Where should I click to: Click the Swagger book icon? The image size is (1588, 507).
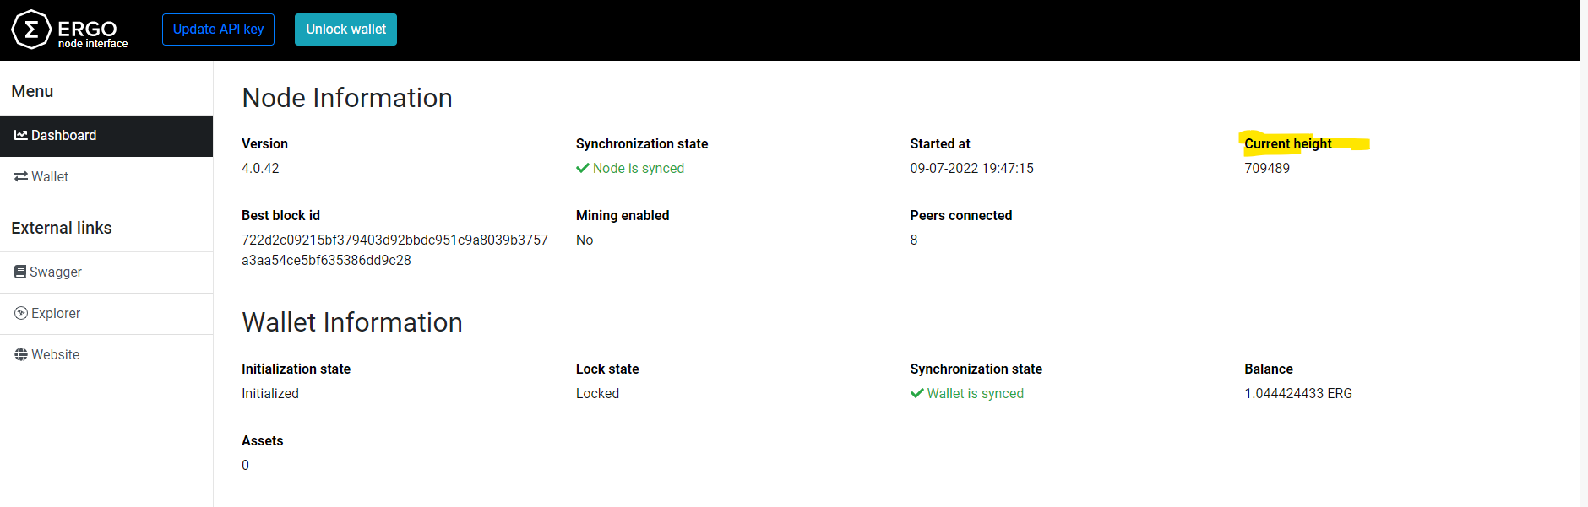[20, 272]
